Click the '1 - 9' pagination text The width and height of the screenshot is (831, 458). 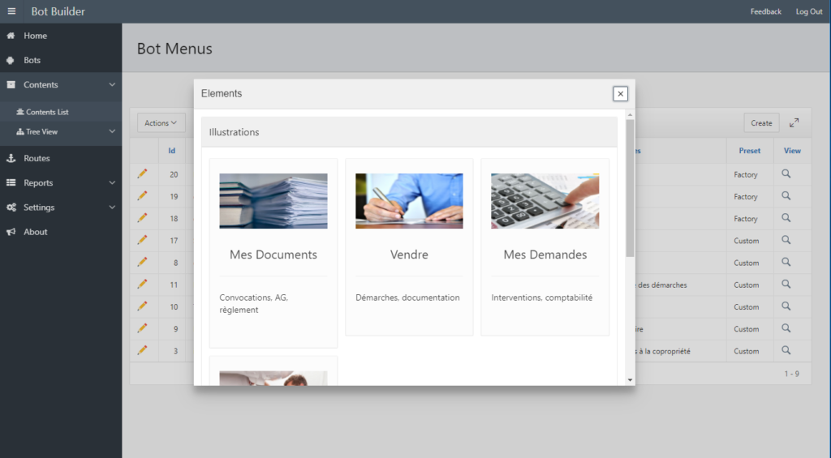(792, 374)
